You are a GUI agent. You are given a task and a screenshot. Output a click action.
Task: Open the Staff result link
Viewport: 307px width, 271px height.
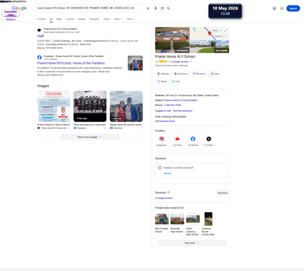[41, 36]
